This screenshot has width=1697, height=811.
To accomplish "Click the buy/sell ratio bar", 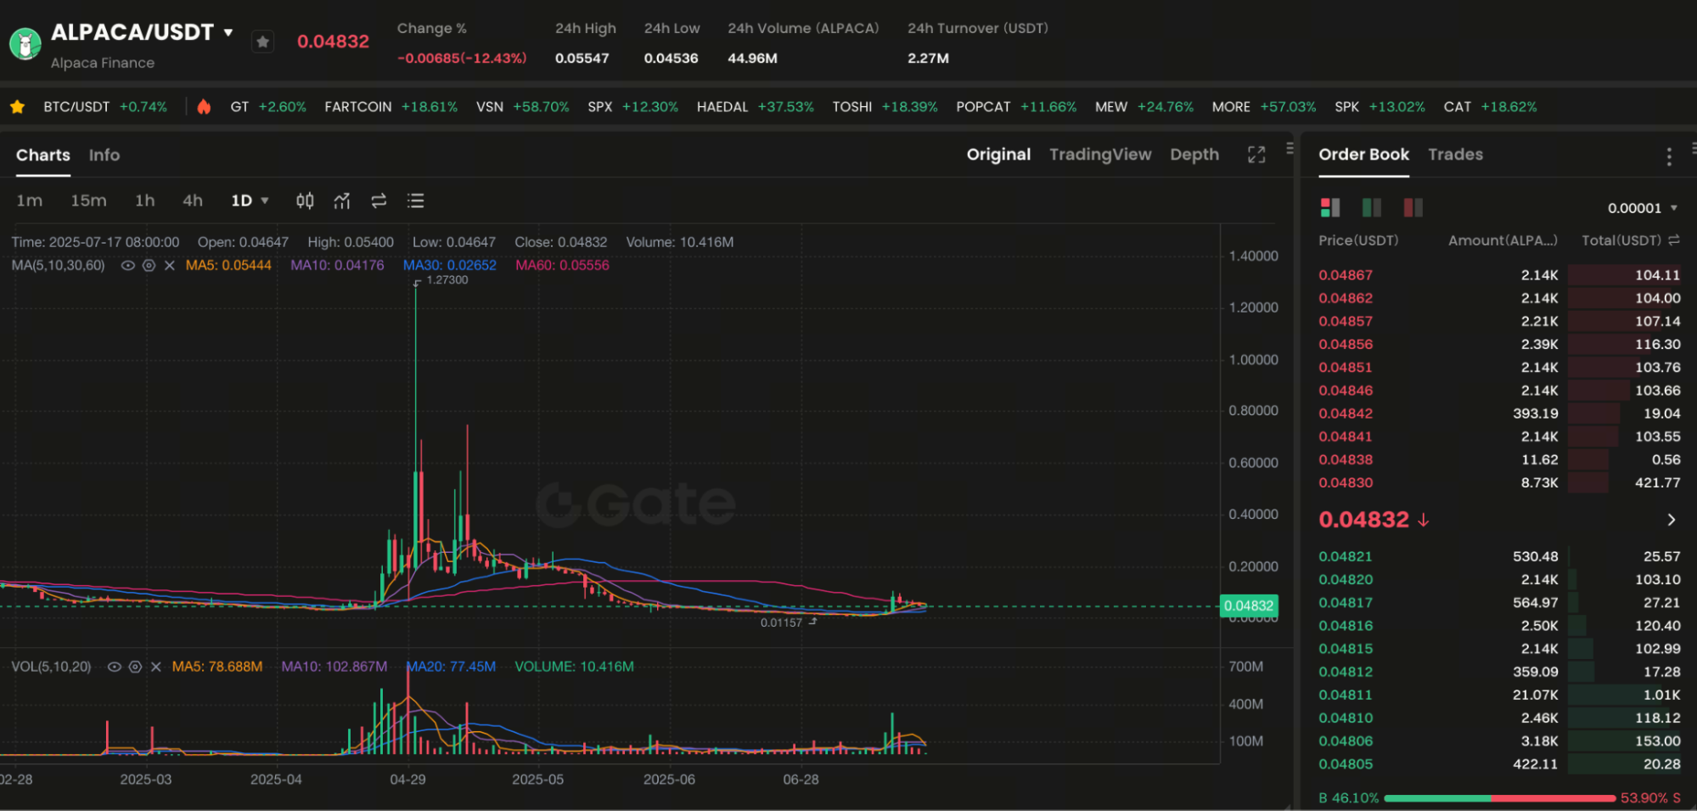I will click(x=1499, y=798).
